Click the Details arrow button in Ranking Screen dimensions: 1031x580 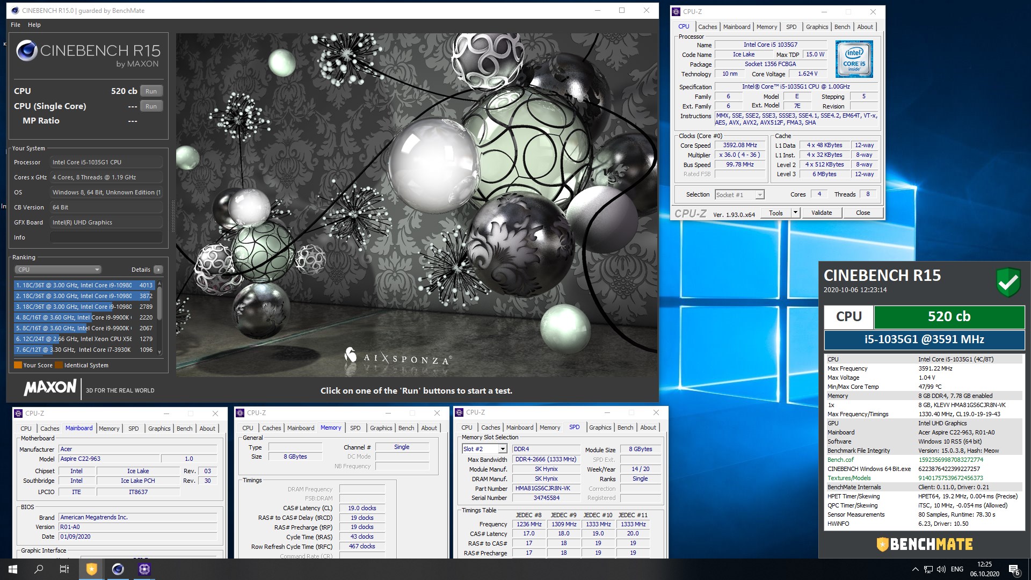158,270
